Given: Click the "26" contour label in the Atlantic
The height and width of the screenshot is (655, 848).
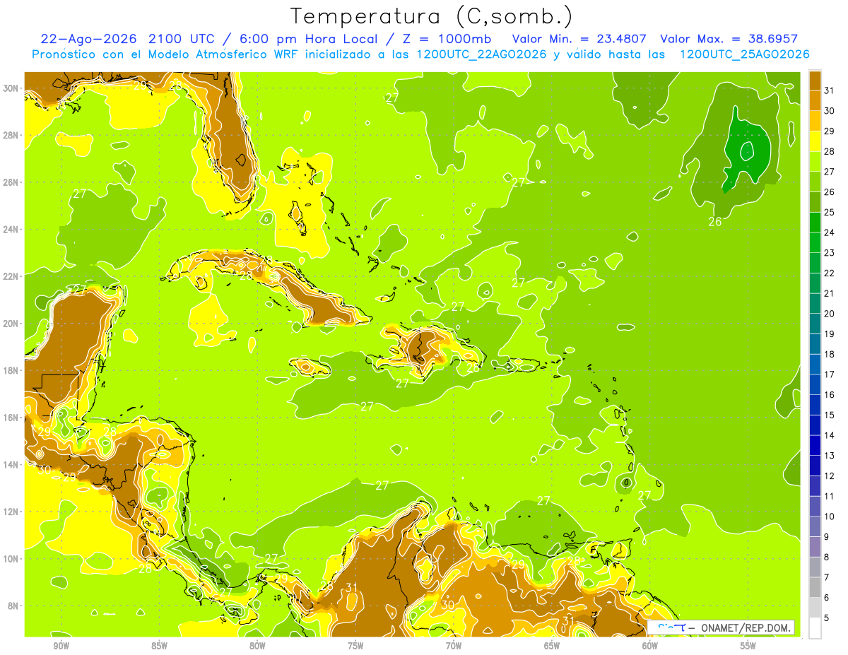Looking at the screenshot, I should tap(715, 222).
